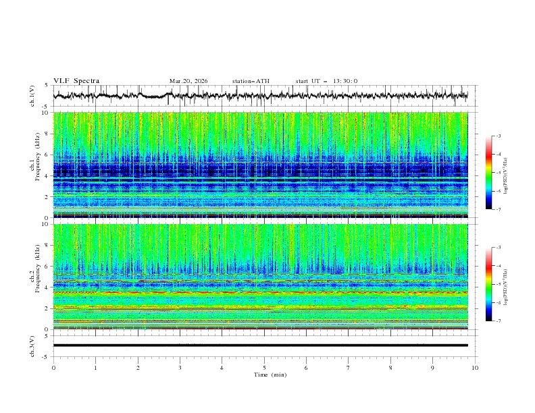Select the station=ATH label
Screen dimensions: 535x413
click(251, 81)
